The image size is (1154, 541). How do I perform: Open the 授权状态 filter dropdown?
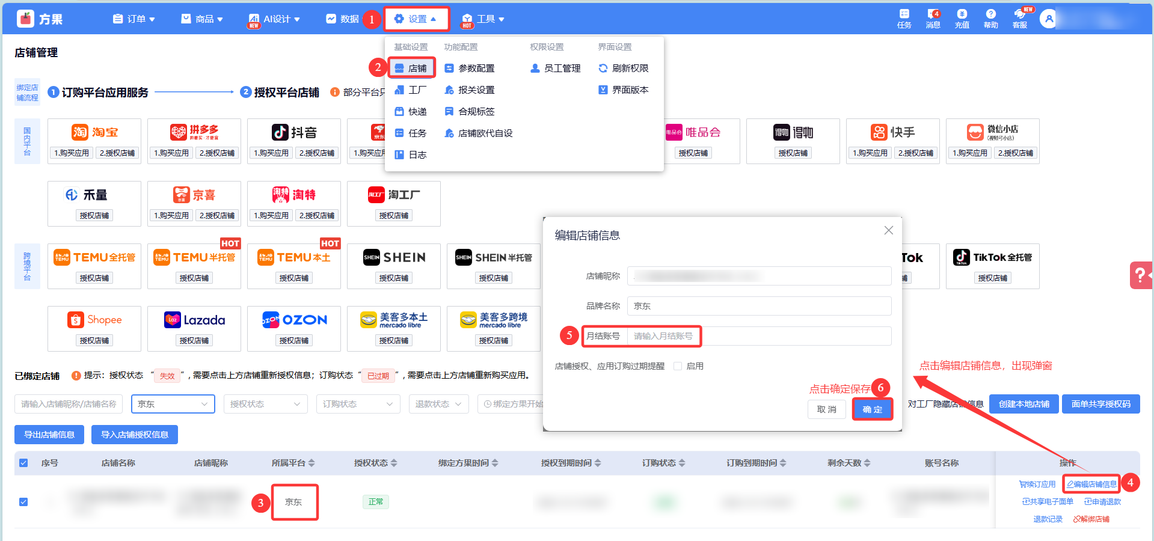266,404
